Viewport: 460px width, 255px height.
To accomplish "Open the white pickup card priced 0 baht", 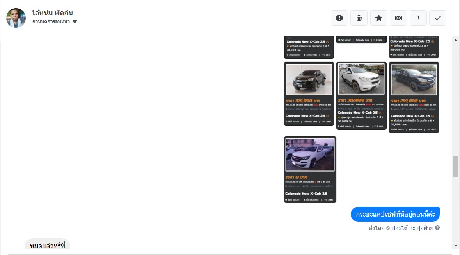I will (x=310, y=169).
